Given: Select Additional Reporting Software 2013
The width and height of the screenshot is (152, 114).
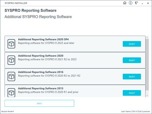Looking at the screenshot, I should [132, 93].
